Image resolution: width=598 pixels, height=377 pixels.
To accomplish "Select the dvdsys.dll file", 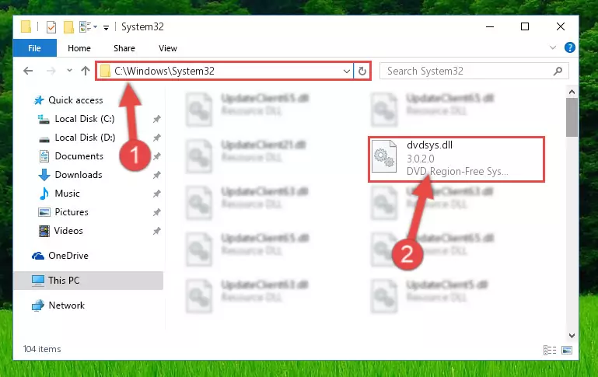I will tap(456, 159).
